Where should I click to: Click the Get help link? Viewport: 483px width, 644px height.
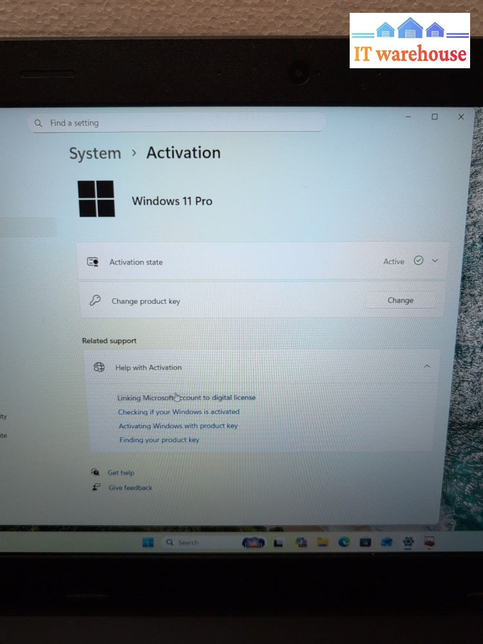[x=121, y=473]
